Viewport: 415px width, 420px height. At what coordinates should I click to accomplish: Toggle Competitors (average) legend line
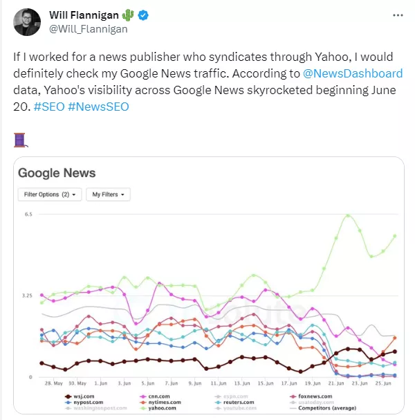point(323,408)
